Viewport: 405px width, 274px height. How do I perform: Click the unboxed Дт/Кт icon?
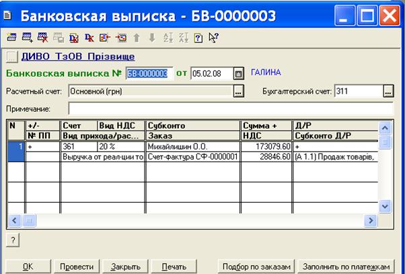[x=89, y=38]
